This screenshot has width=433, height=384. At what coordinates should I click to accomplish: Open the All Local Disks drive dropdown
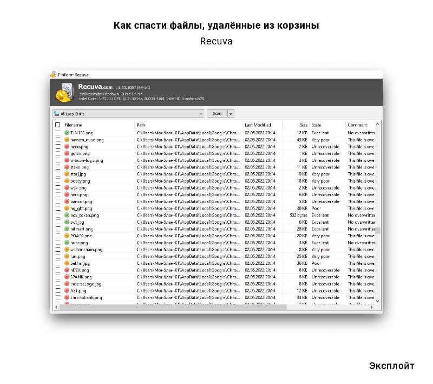pos(128,114)
